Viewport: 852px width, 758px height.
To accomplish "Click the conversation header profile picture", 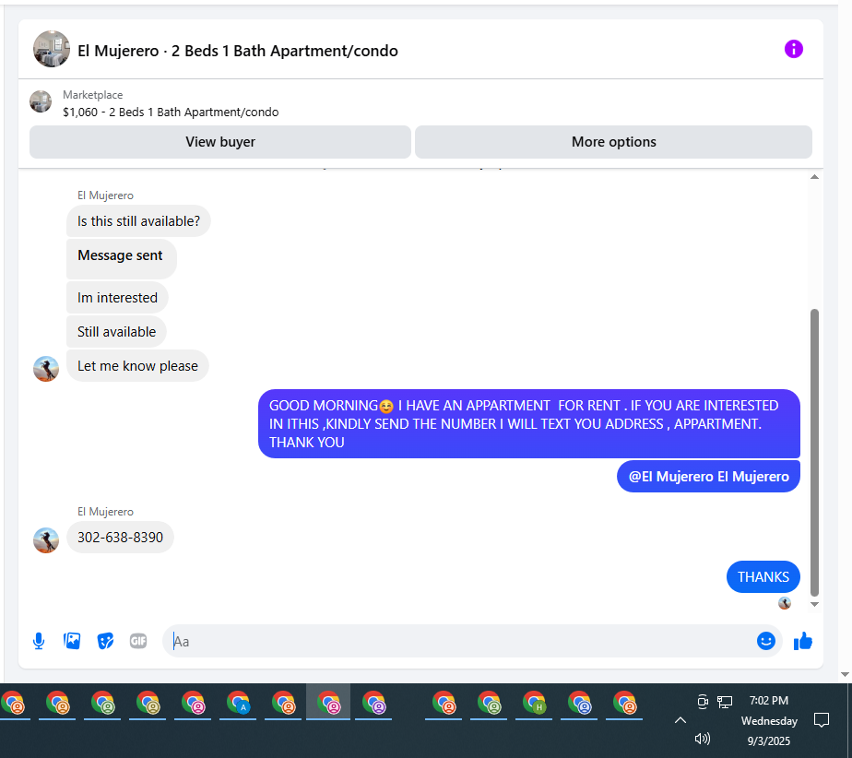I will coord(52,49).
